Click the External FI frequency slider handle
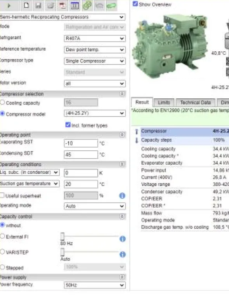The height and width of the screenshot is (305, 229). (62, 237)
